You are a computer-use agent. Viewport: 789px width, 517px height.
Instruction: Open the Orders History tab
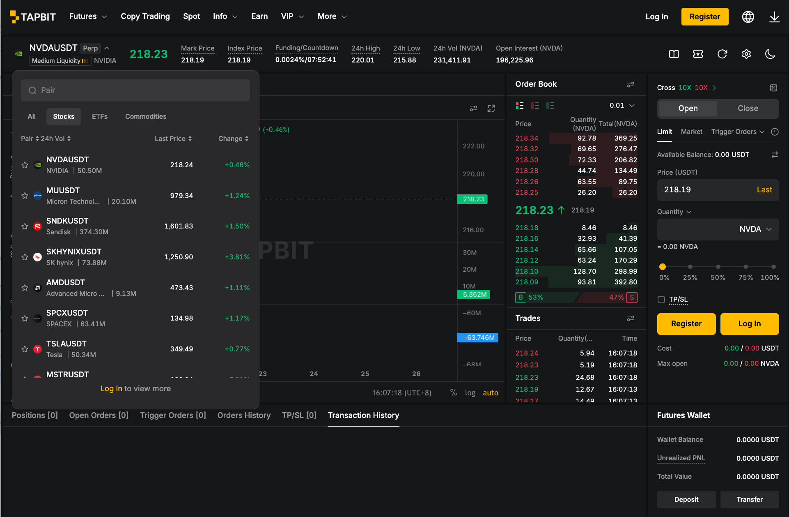click(244, 415)
